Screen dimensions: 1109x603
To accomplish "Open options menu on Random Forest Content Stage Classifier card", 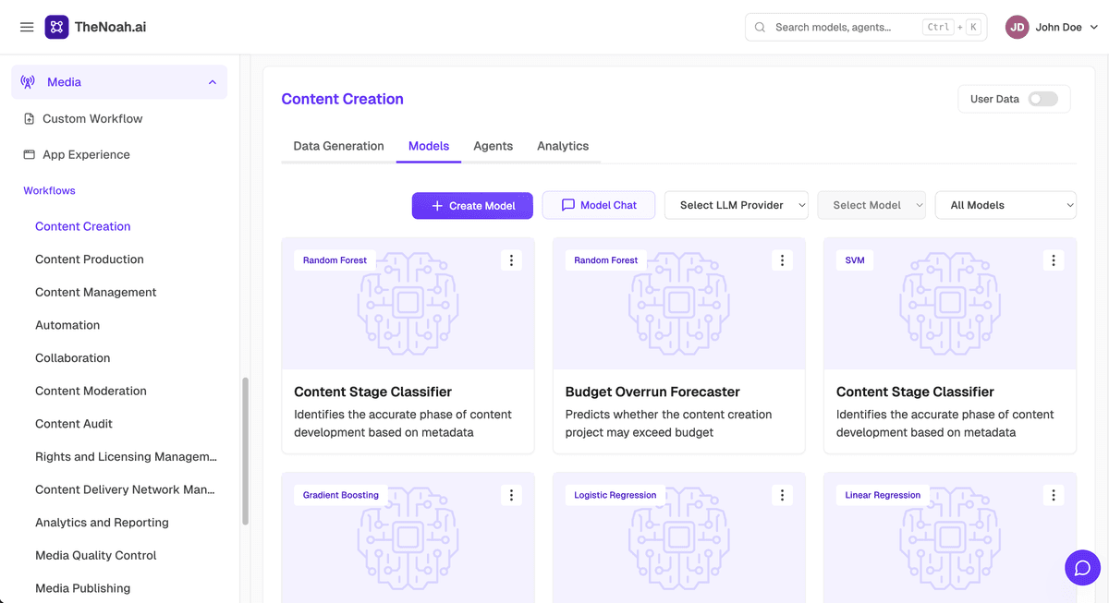I will 511,260.
